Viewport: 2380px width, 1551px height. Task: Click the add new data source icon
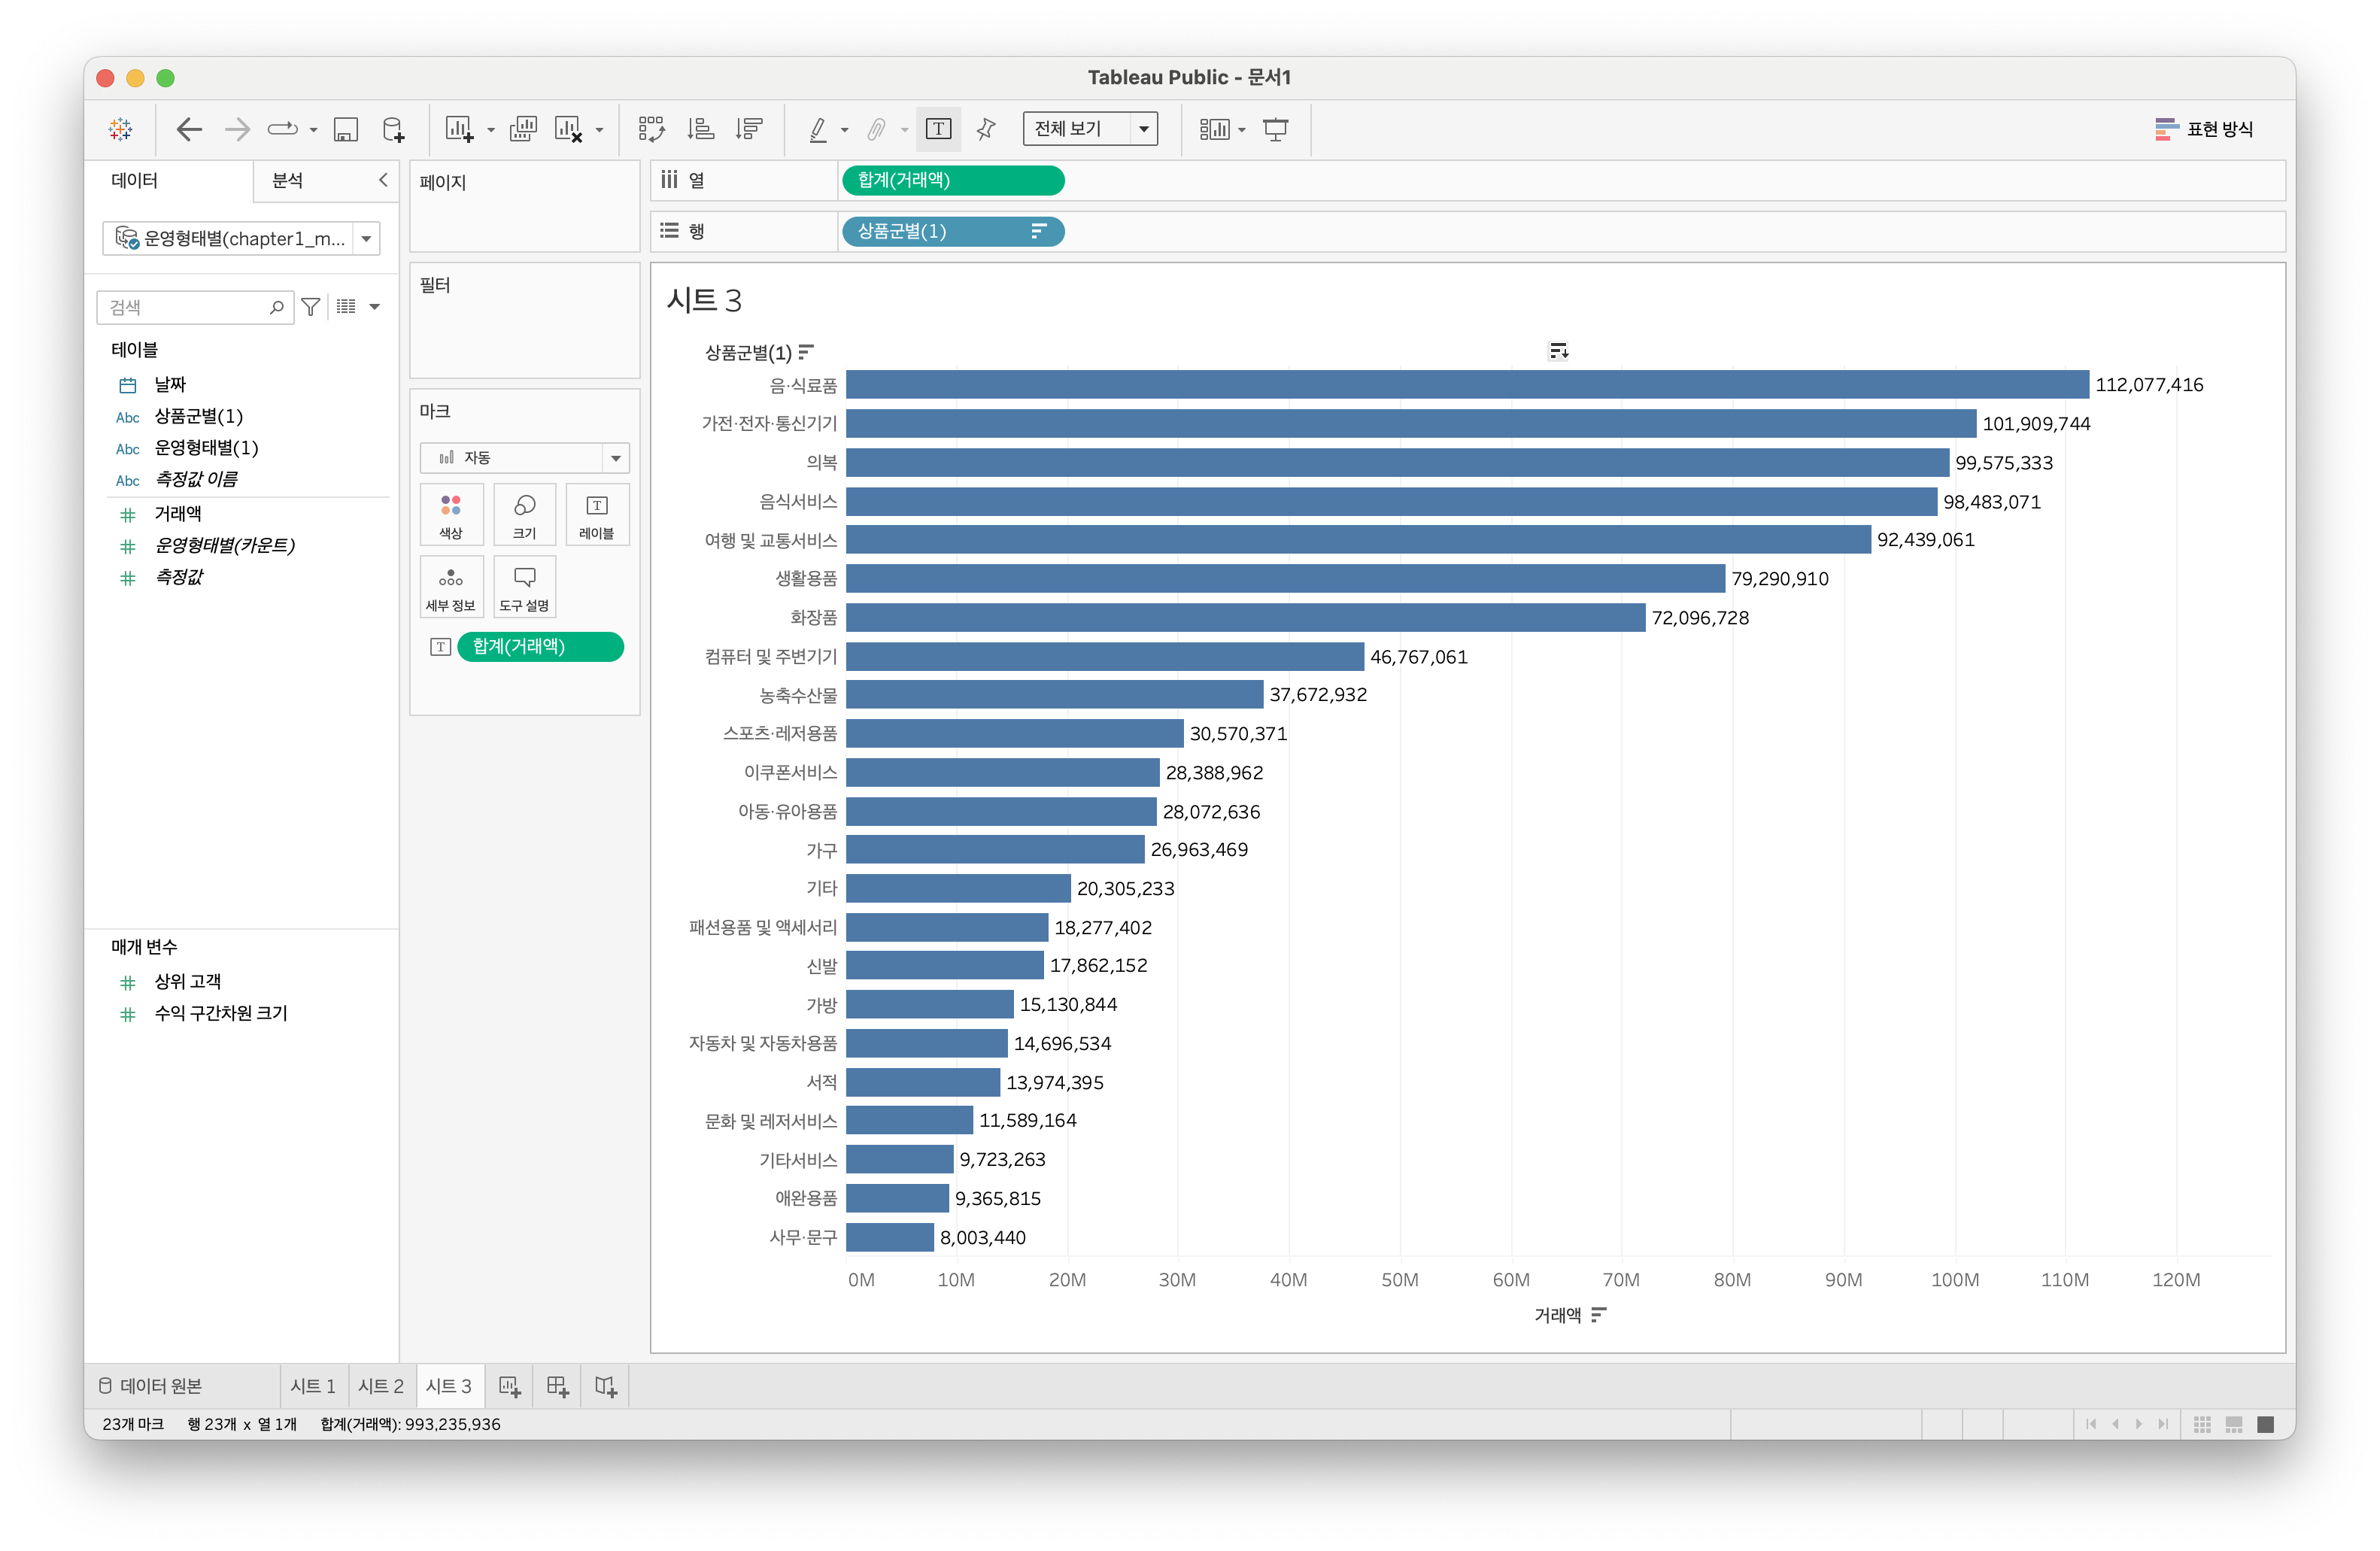393,129
